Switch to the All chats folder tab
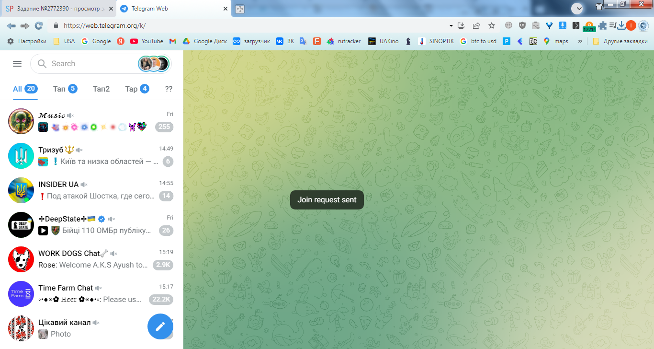Image resolution: width=654 pixels, height=349 pixels. click(x=25, y=89)
